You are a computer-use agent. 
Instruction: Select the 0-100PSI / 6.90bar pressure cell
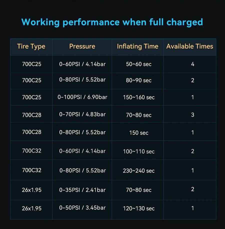[82, 97]
